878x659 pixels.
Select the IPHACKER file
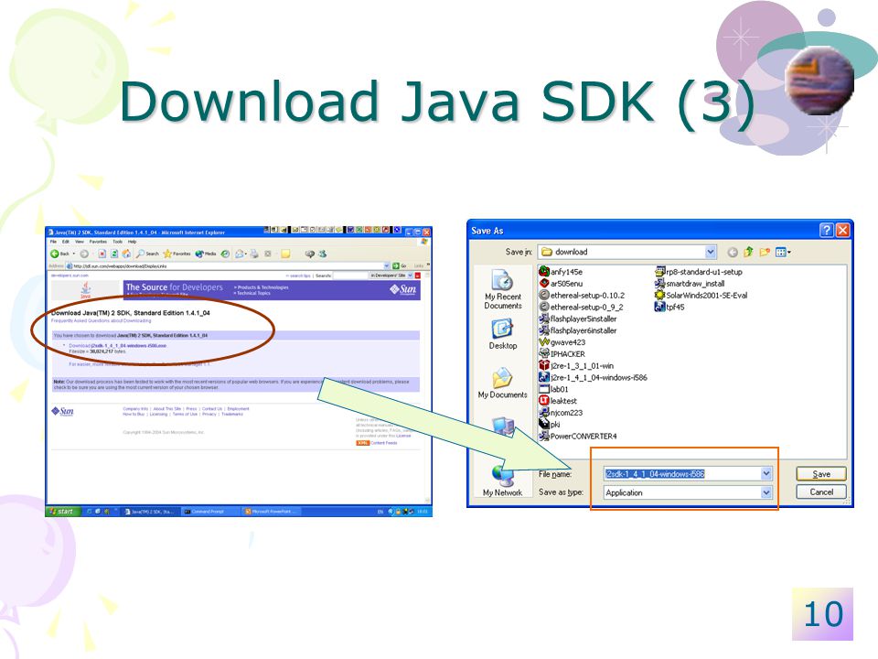click(x=562, y=354)
